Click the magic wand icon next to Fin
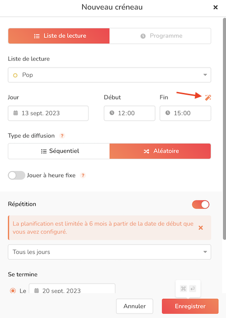This screenshot has height=318, width=226. (x=208, y=97)
